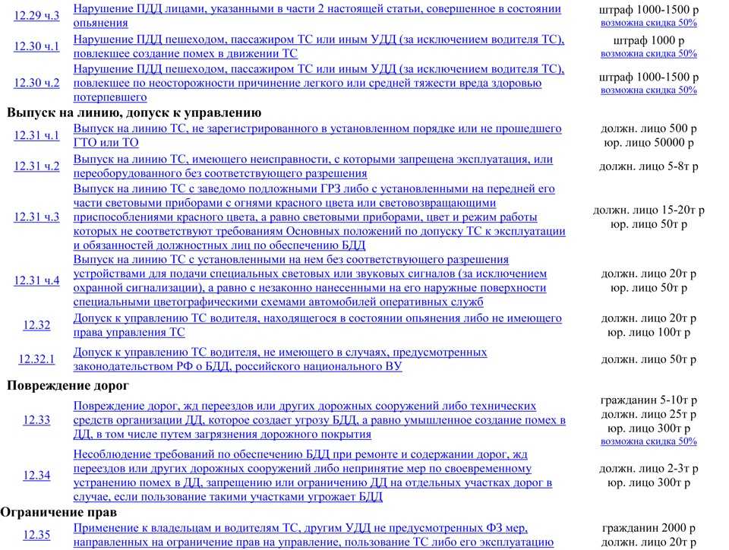Click discount link for article 12.30 ч.2

click(x=649, y=90)
